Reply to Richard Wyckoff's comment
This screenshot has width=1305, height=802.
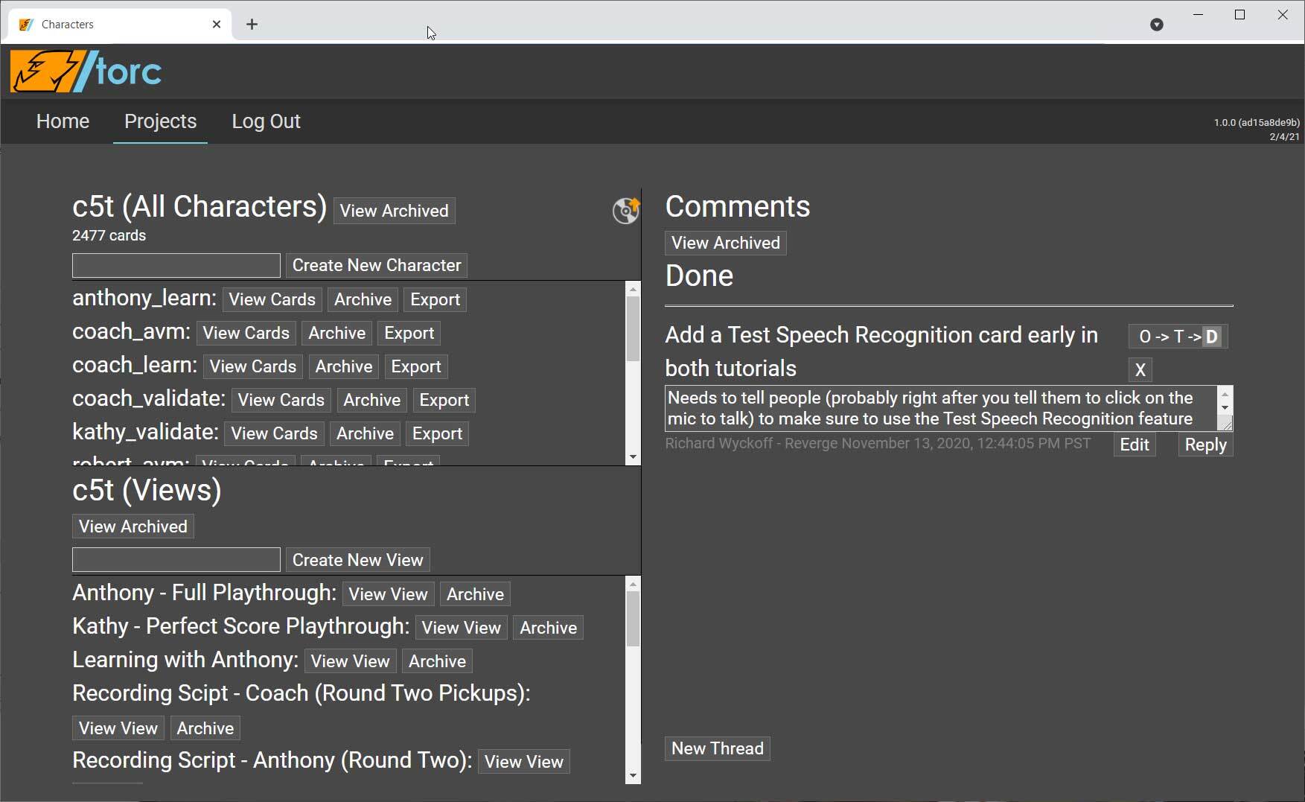1205,445
